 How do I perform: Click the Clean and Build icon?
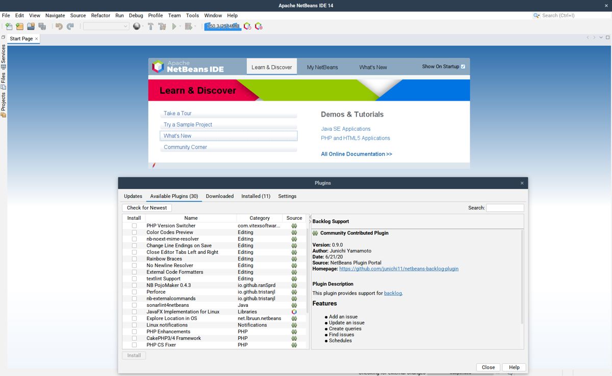(162, 26)
